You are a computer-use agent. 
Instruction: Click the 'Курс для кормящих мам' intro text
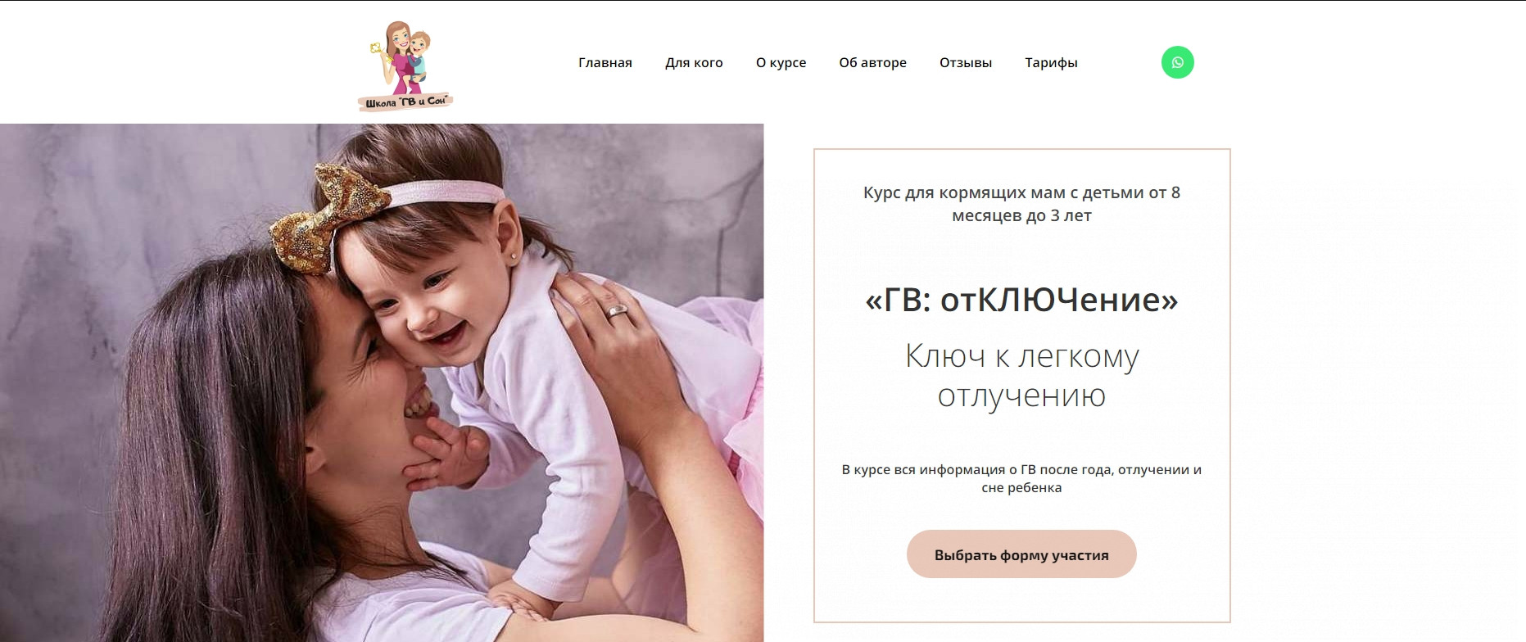point(1021,204)
